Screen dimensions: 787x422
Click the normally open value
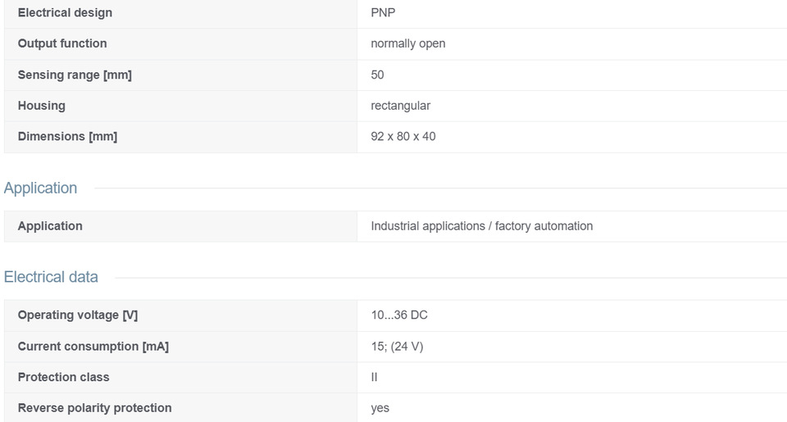(x=407, y=43)
